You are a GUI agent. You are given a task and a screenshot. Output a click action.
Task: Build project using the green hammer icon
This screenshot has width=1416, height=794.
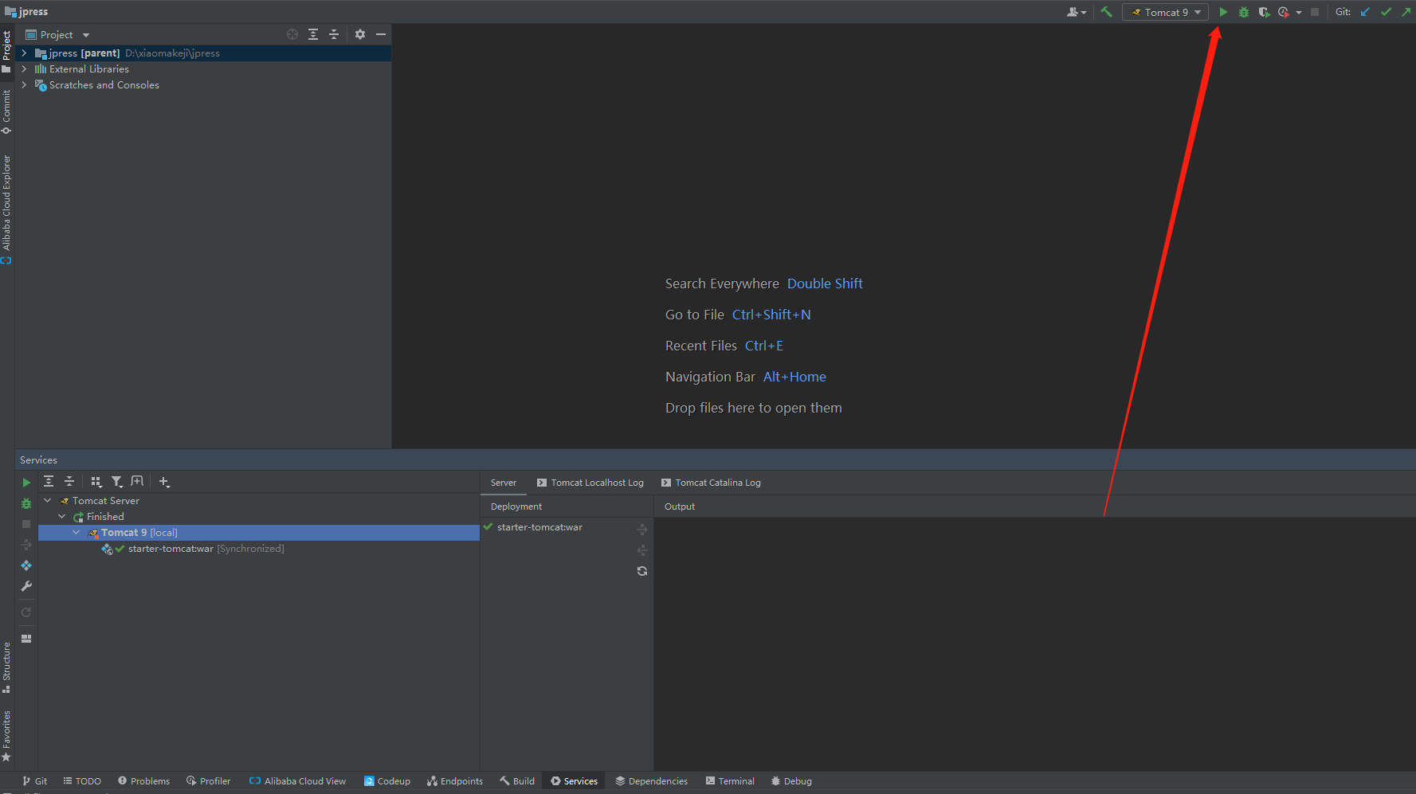pos(1106,12)
